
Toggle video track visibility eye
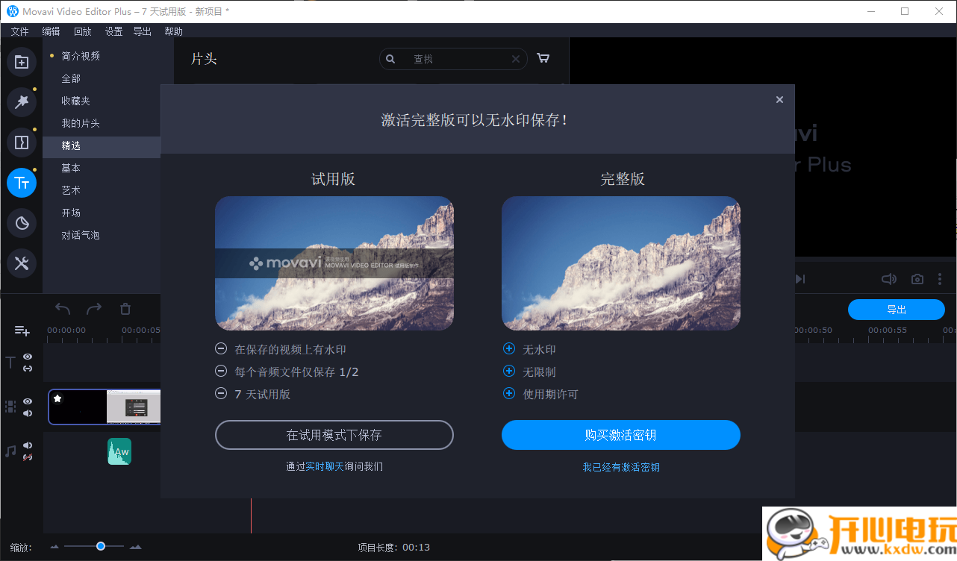pyautogui.click(x=28, y=401)
